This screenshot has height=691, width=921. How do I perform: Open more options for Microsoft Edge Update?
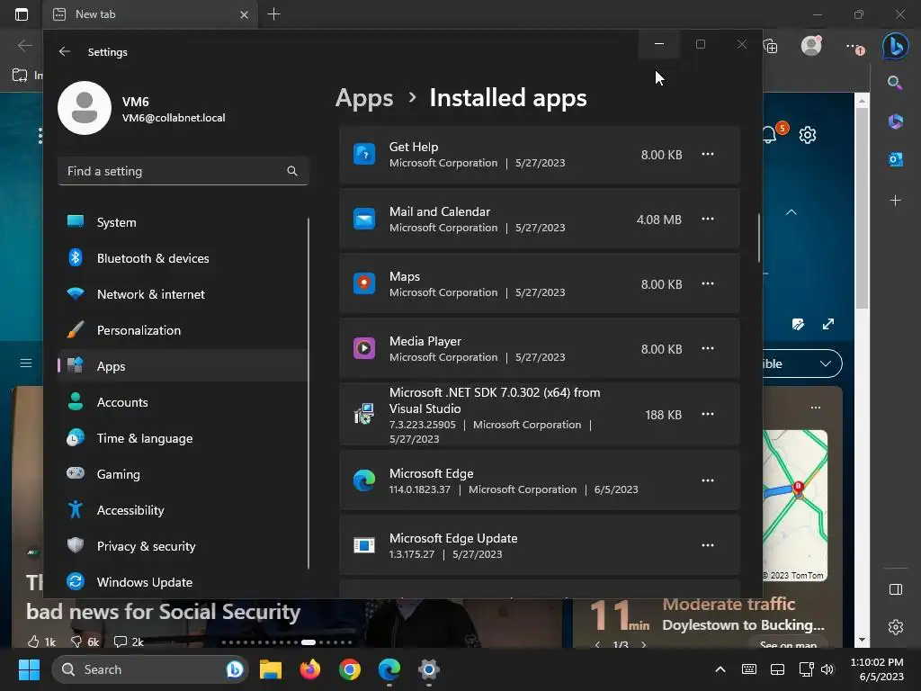point(708,545)
